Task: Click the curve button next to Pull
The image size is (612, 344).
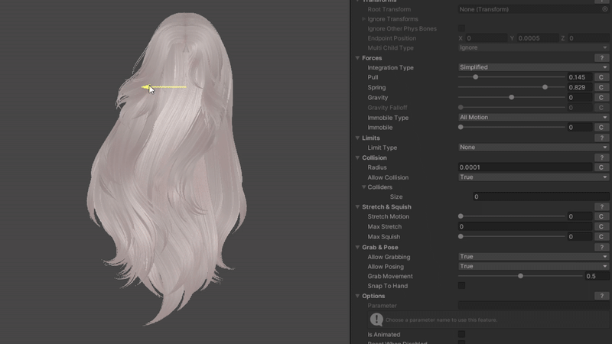Action: [601, 77]
